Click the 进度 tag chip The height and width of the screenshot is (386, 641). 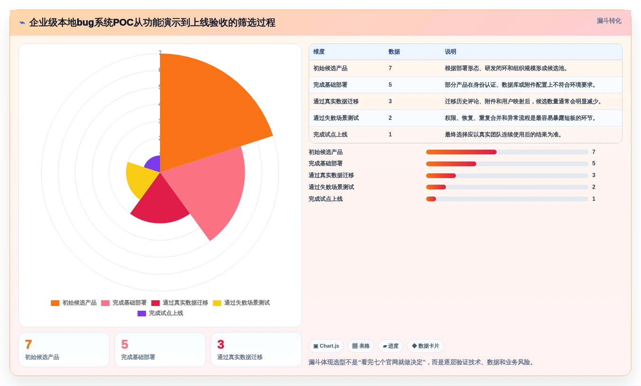pyautogui.click(x=391, y=346)
